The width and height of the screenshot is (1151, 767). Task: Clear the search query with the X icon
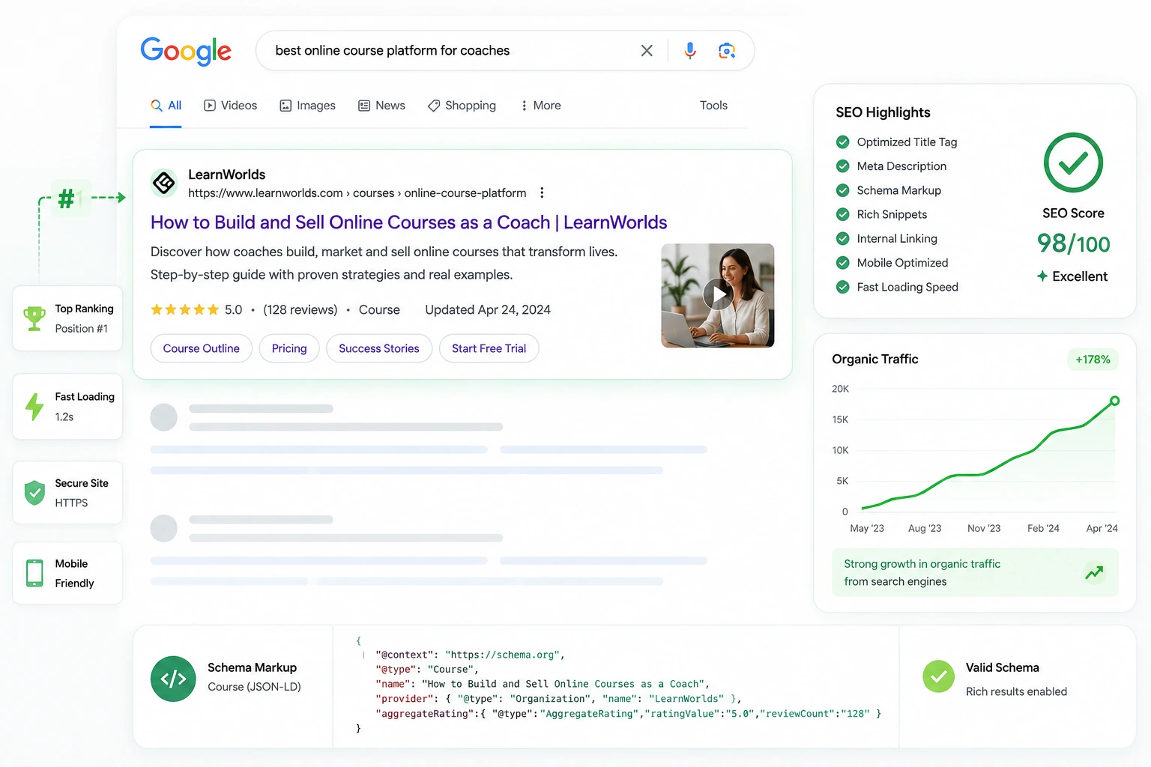tap(647, 50)
